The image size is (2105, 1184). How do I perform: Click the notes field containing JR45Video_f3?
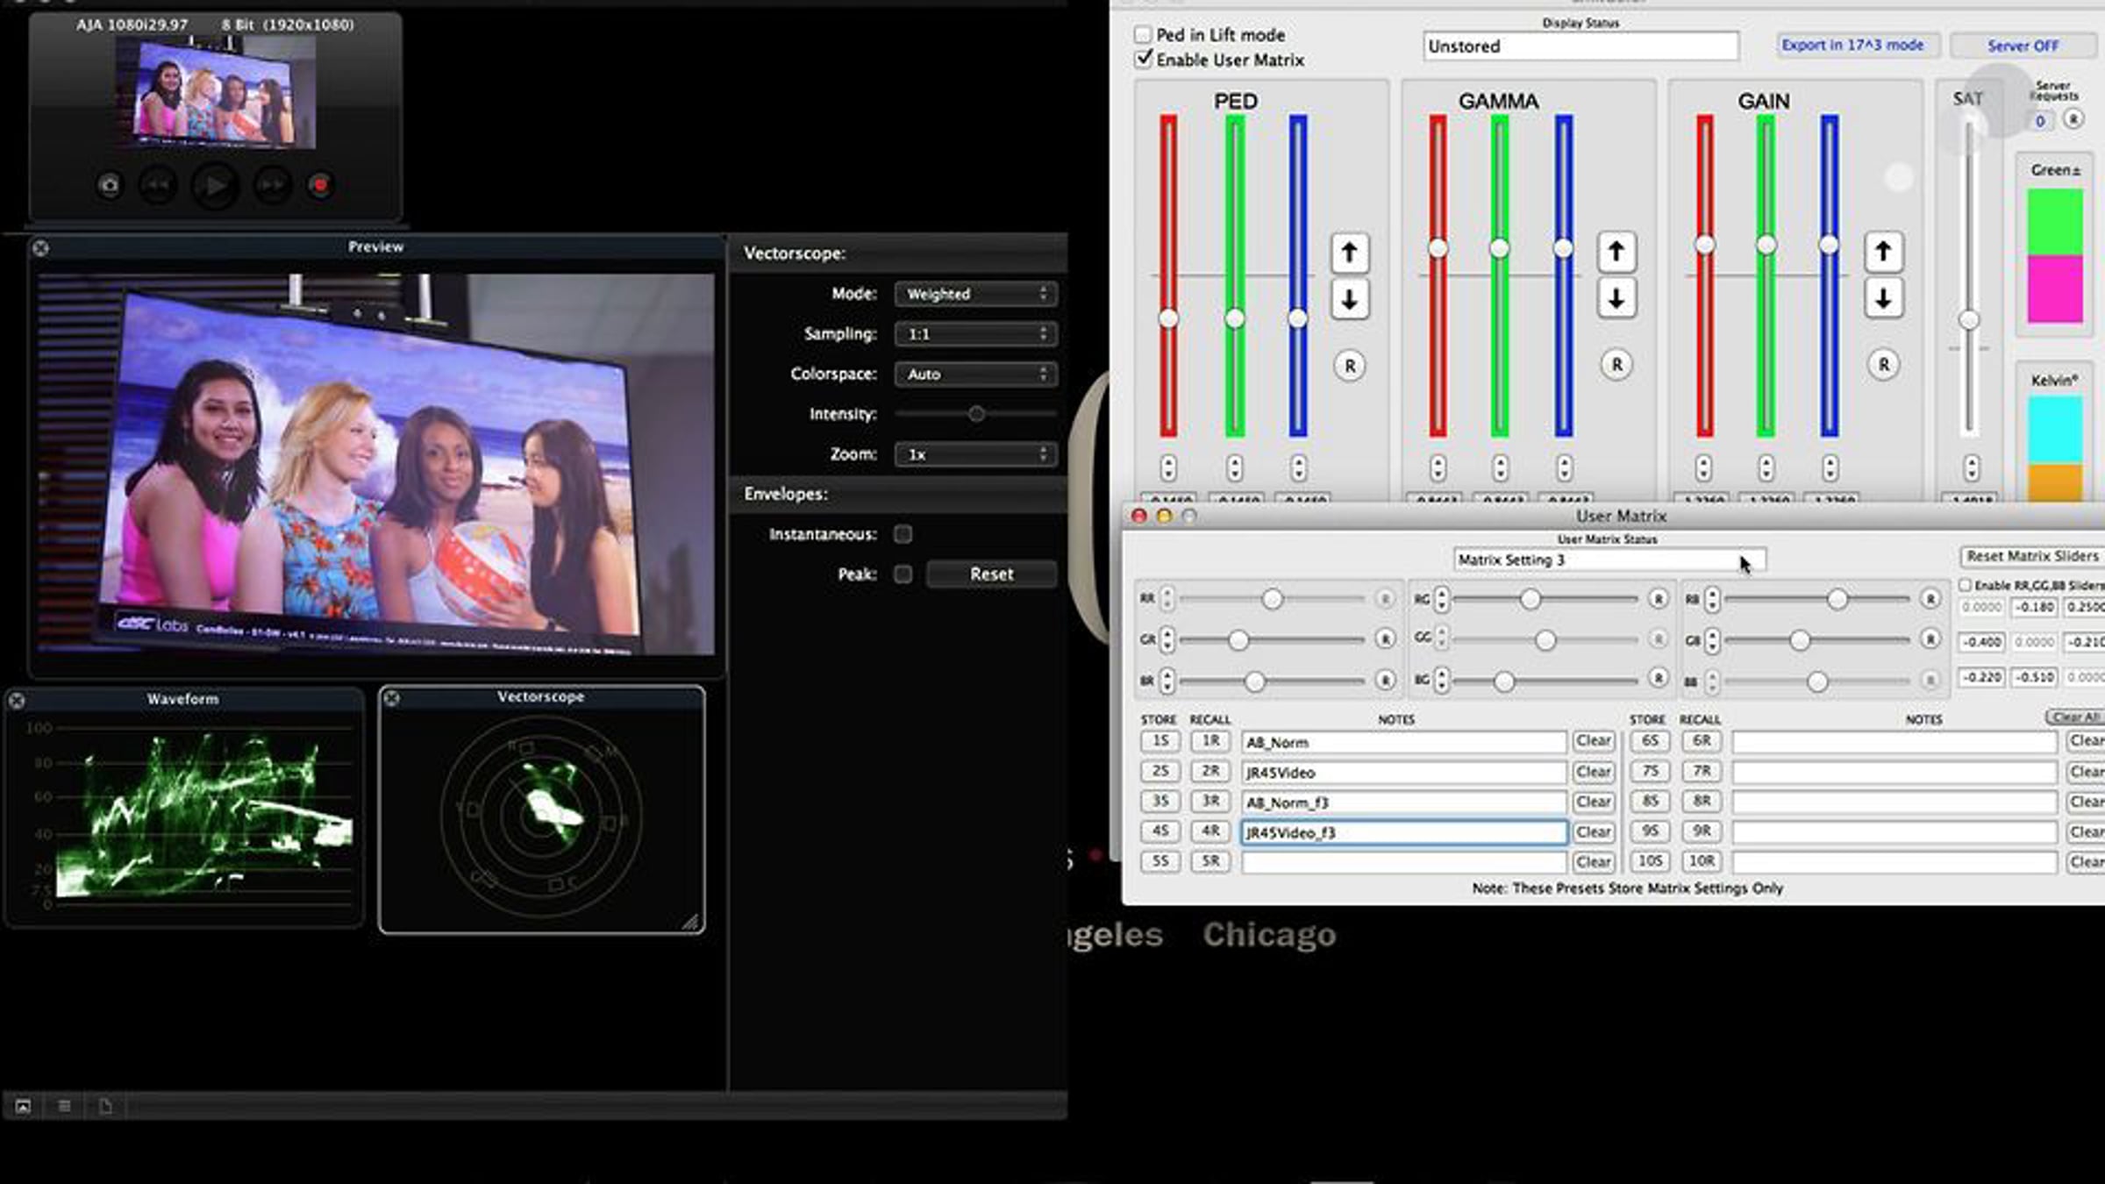[x=1403, y=832]
